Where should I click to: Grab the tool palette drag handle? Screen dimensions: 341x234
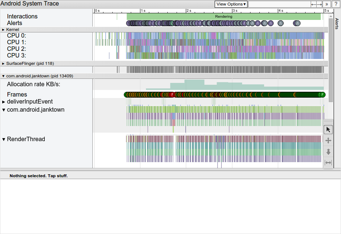pyautogui.click(x=328, y=121)
